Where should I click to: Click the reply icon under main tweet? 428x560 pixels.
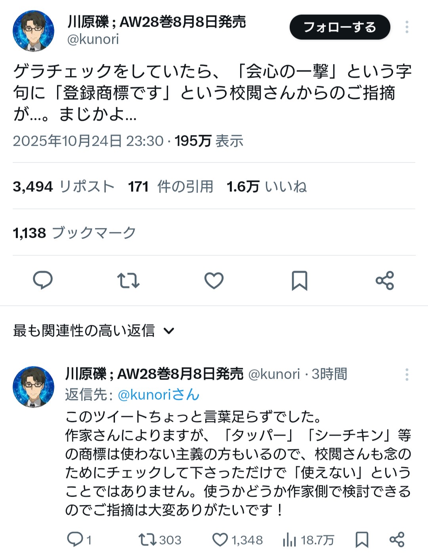(x=43, y=280)
